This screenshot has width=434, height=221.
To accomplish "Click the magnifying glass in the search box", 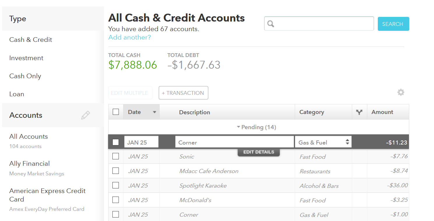I will tap(270, 23).
